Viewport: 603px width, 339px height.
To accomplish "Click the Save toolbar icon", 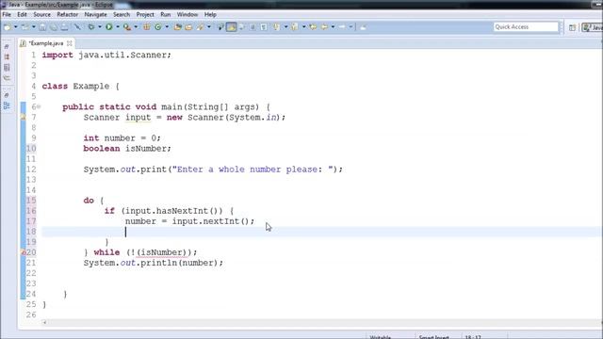I will point(42,27).
